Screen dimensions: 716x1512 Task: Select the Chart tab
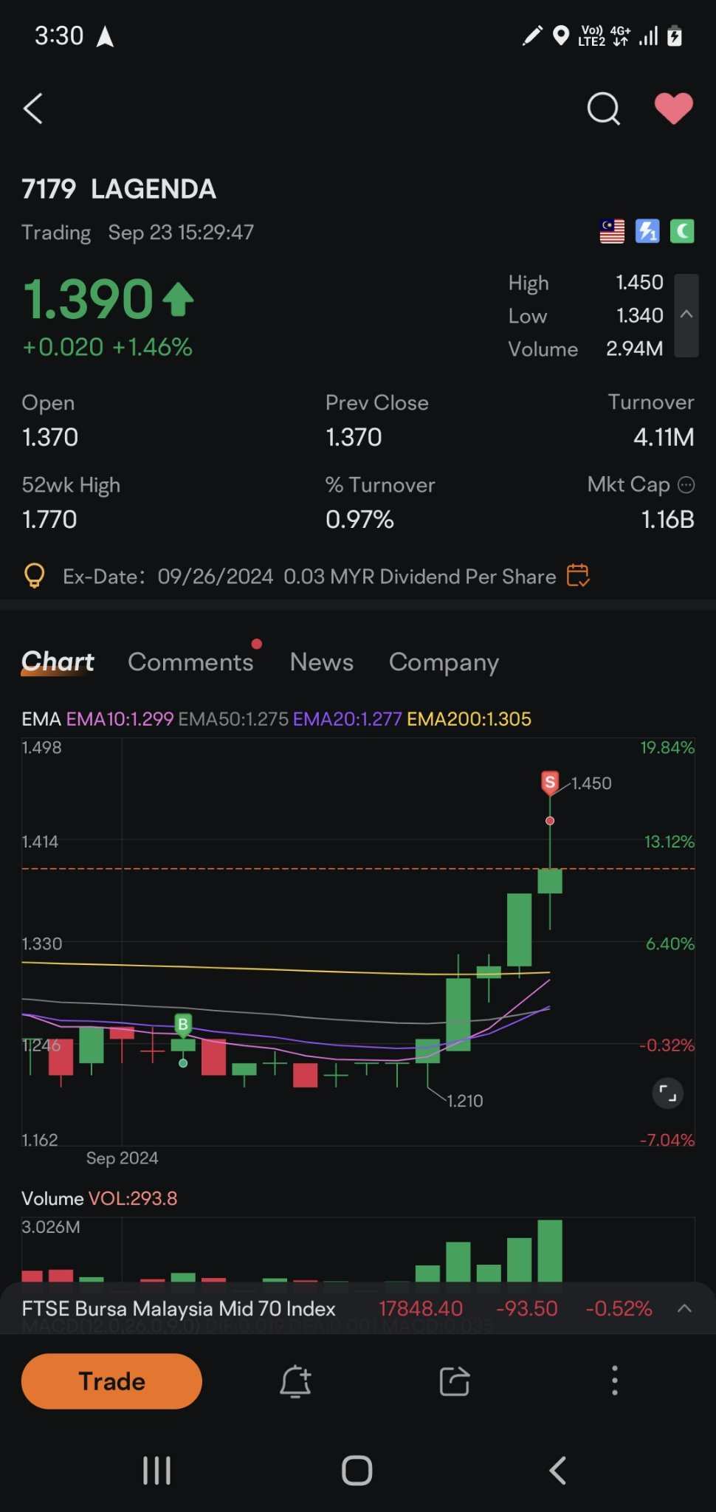coord(58,662)
